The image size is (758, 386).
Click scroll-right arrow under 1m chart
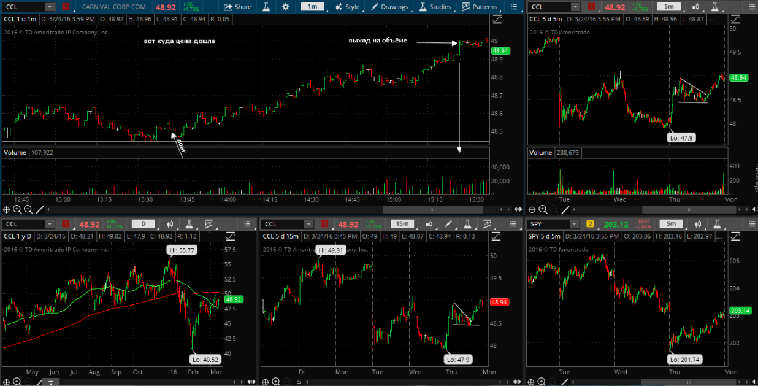click(510, 209)
